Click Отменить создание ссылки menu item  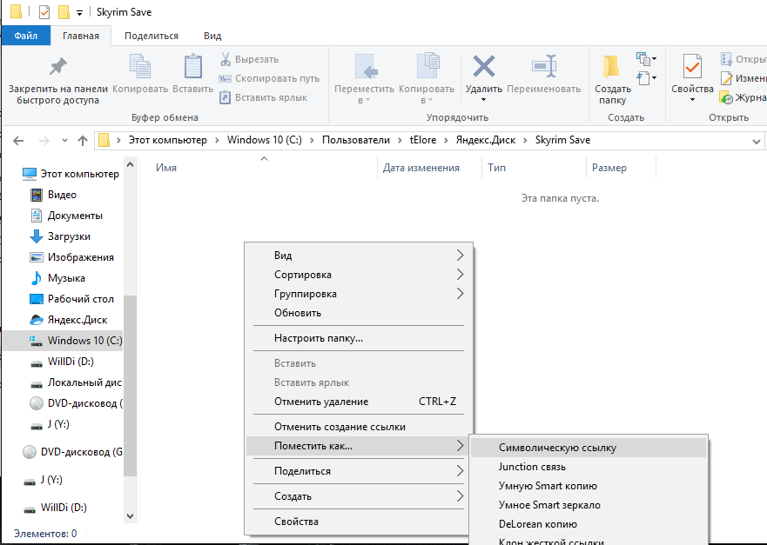[359, 427]
